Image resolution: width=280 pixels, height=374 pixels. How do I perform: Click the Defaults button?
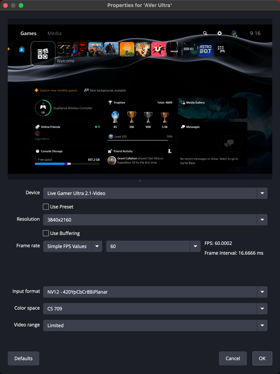coord(24,358)
